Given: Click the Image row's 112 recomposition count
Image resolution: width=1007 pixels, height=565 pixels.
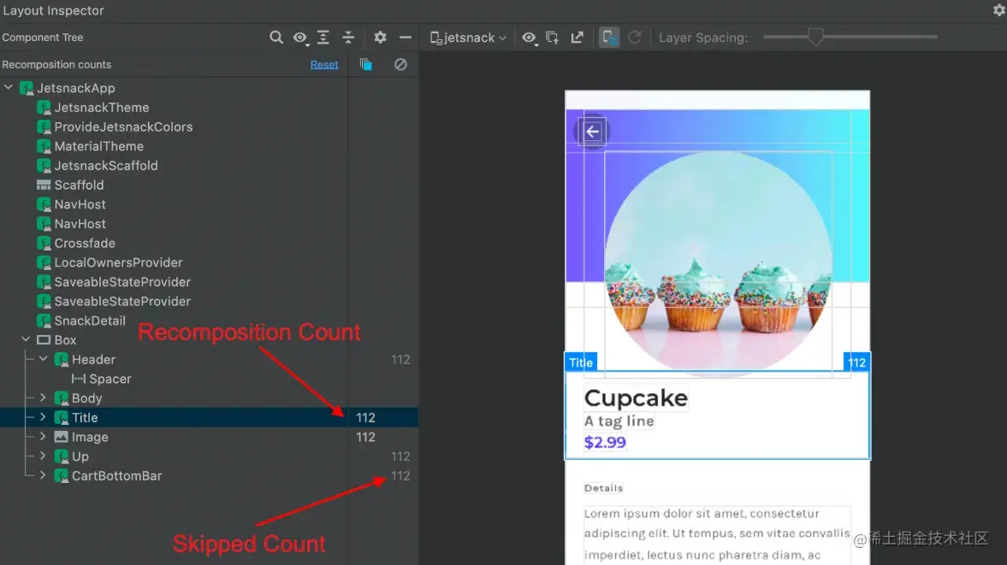Looking at the screenshot, I should pos(366,437).
